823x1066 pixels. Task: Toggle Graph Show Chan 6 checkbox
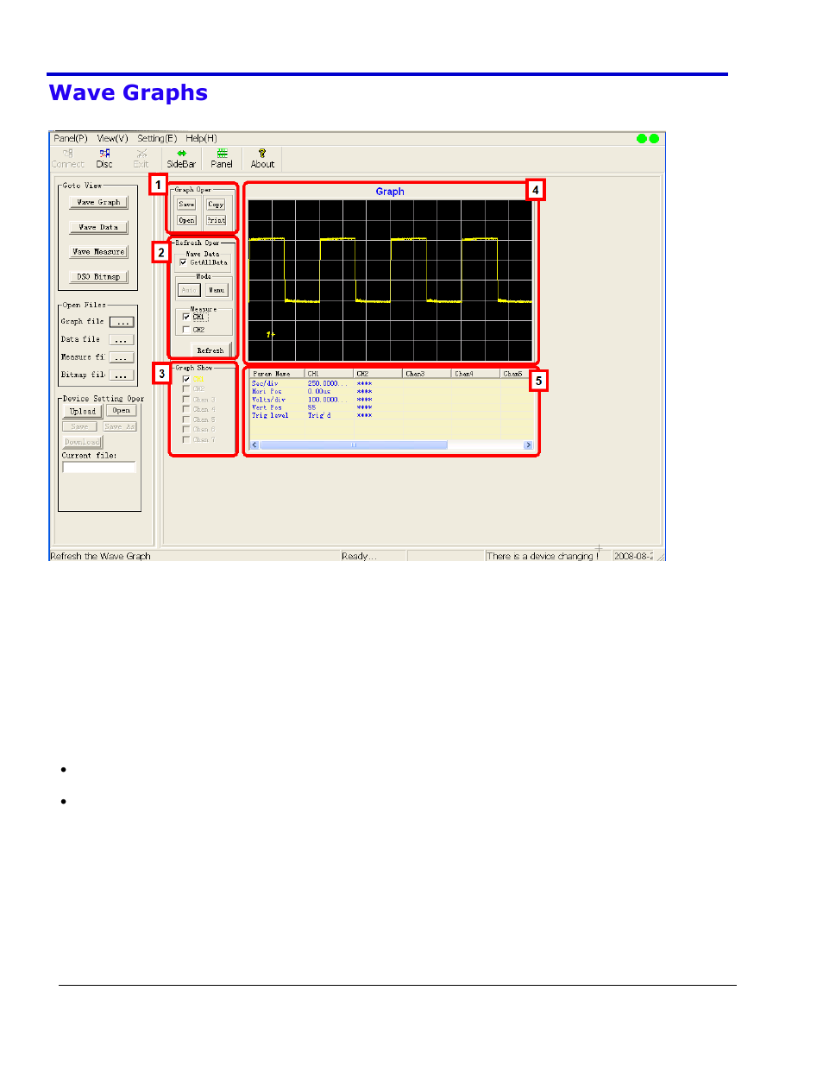pyautogui.click(x=186, y=429)
